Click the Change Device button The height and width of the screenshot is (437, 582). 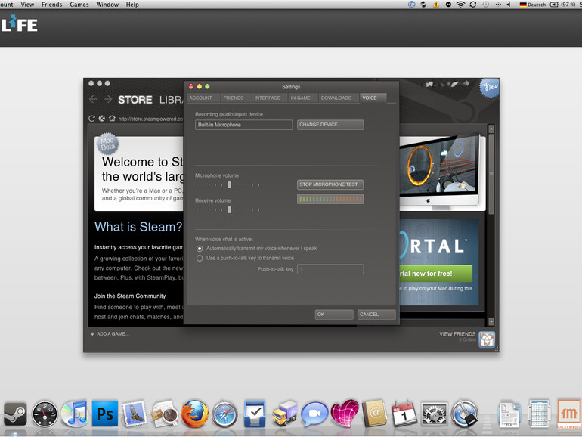pos(330,125)
